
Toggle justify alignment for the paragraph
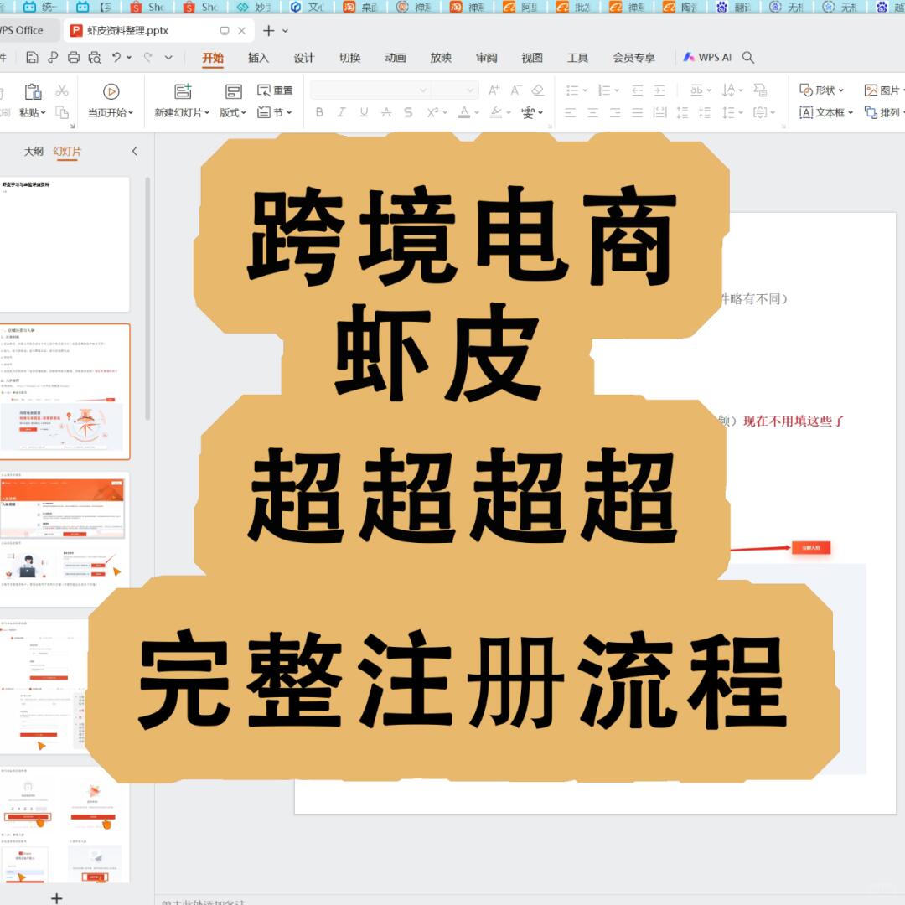(637, 112)
